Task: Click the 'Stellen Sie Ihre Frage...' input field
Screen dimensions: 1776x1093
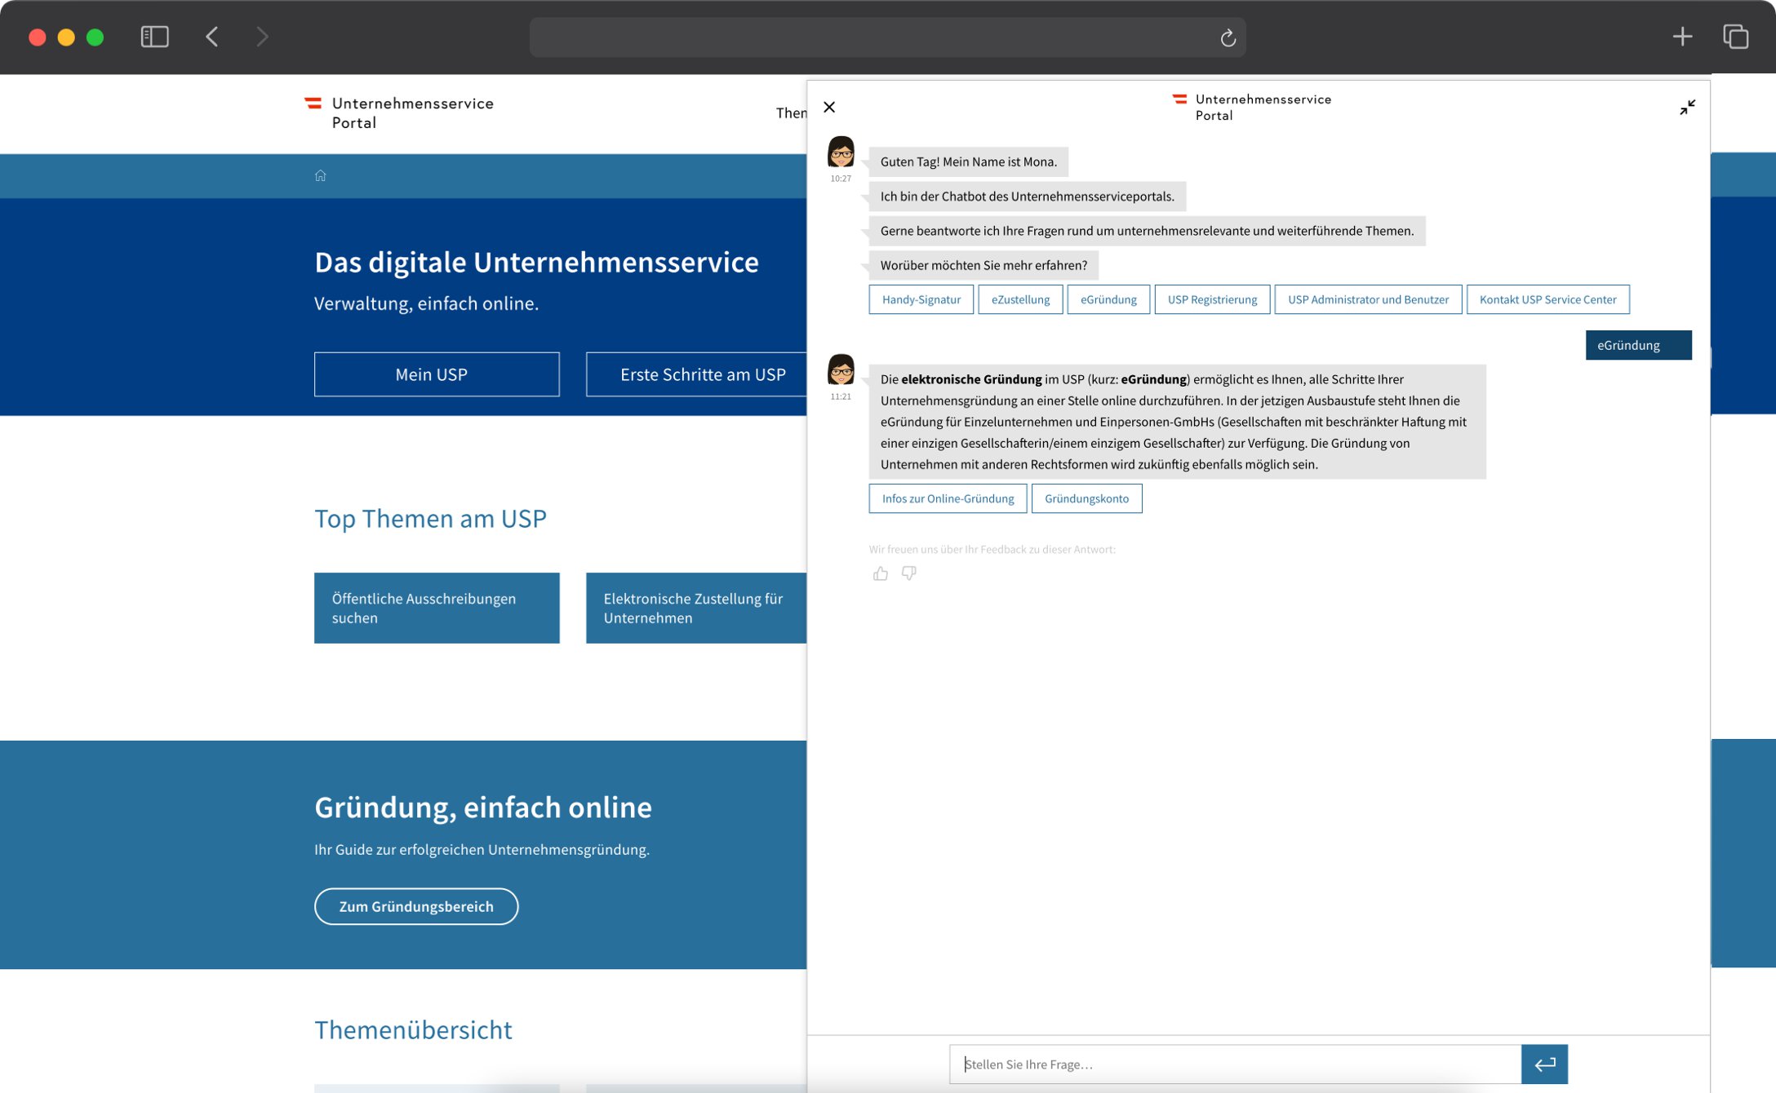Action: (x=1235, y=1064)
